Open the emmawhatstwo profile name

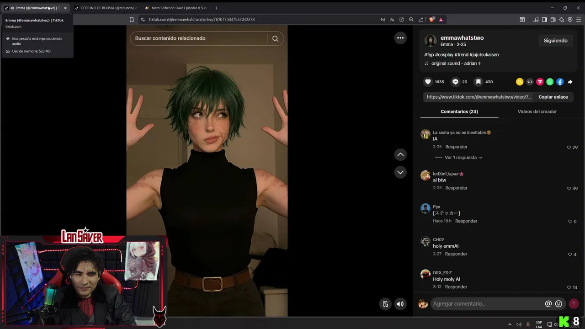462,38
